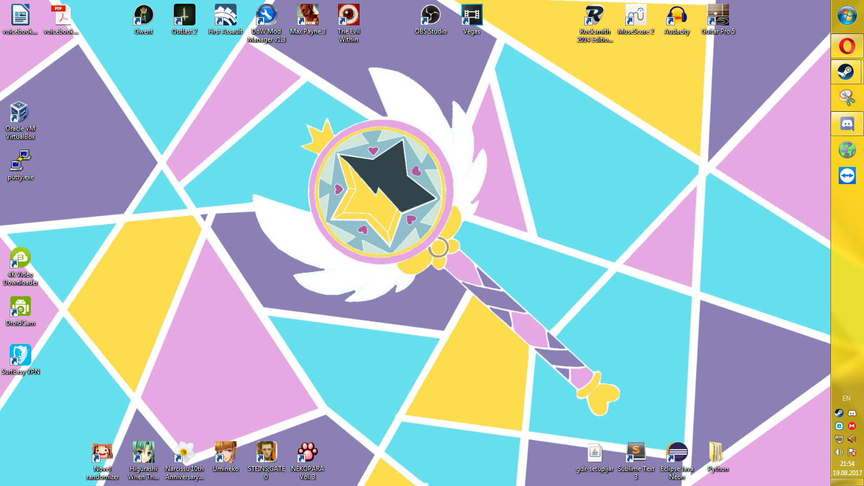Viewport: 864px width, 486px height.
Task: Open the Steam system tray icon
Action: (x=839, y=413)
